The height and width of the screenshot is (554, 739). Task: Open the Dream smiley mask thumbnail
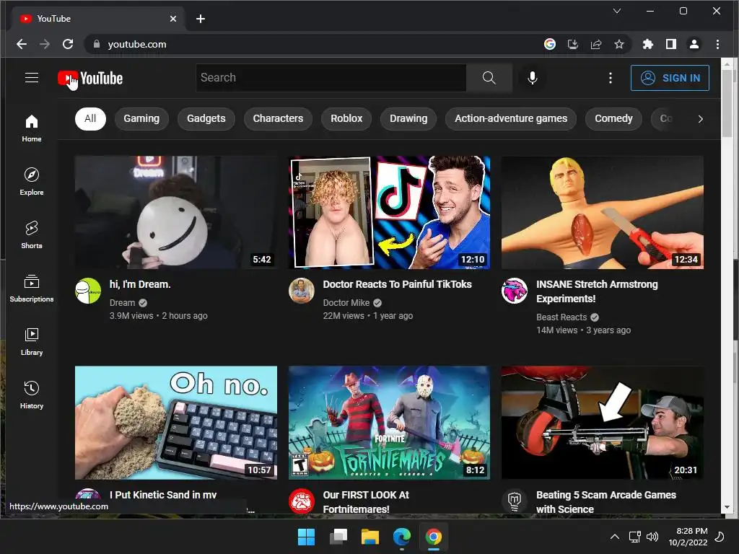pos(176,213)
